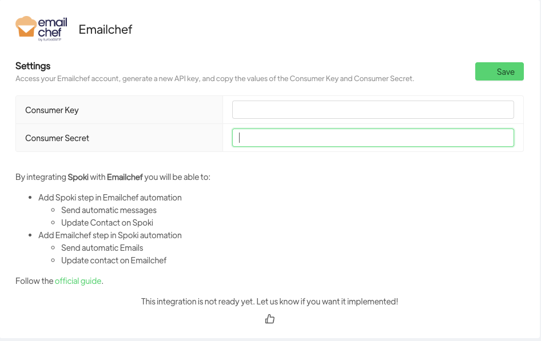Click the 'Update Contact on Spoki' sub-item
Screen dimensions: 541x341
click(107, 223)
